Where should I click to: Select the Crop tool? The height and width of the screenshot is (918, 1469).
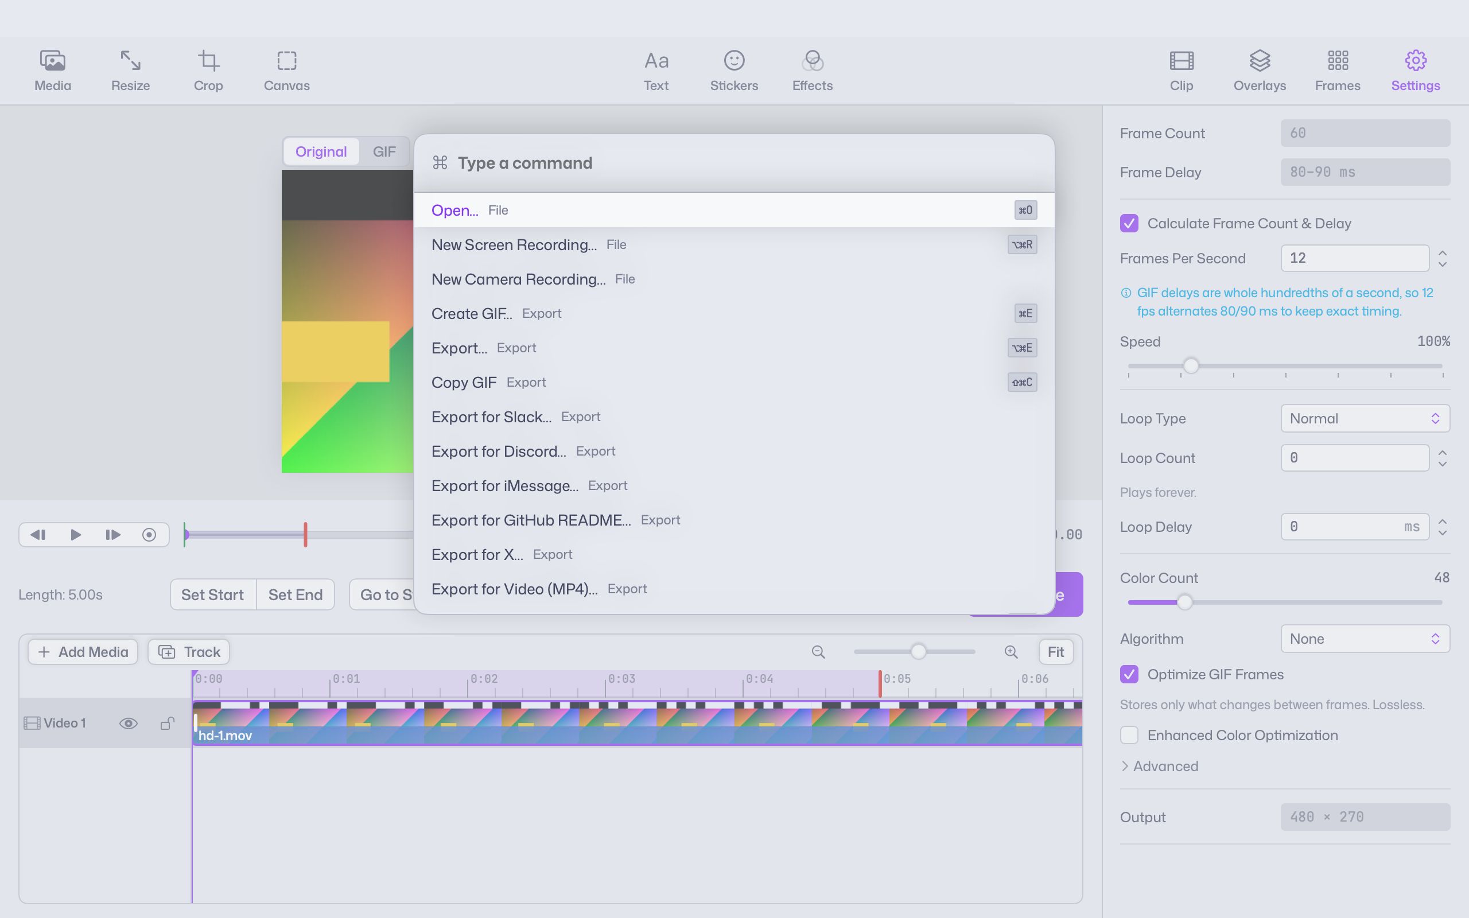point(208,71)
